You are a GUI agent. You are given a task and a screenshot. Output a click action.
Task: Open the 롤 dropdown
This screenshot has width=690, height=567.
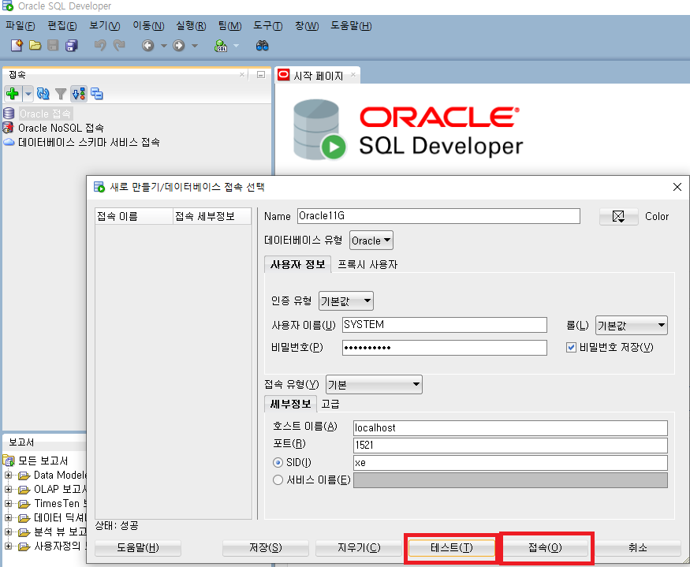pos(631,326)
